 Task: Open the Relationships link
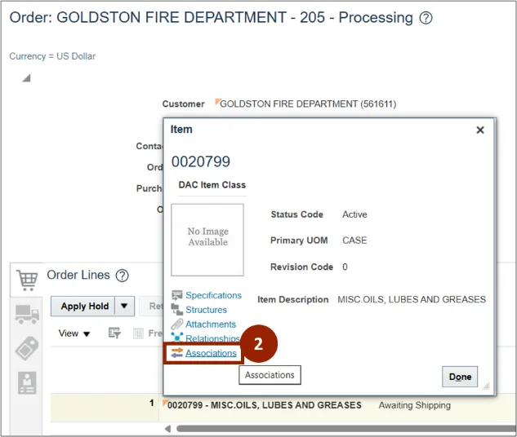[x=212, y=338]
